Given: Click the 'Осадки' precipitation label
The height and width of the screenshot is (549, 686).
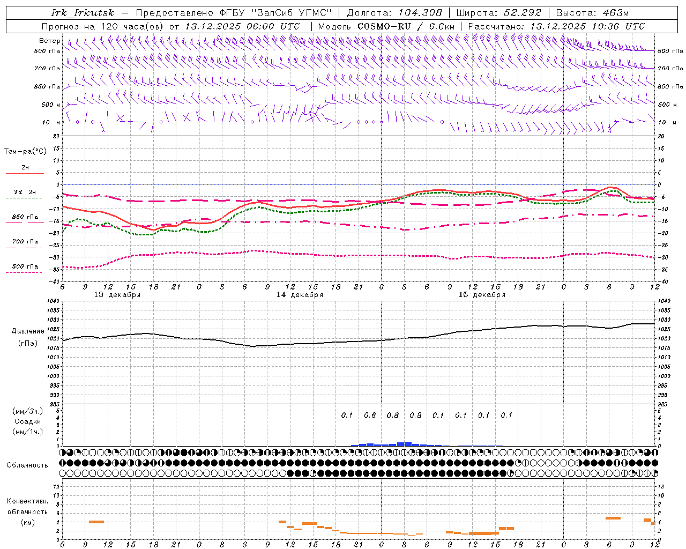Looking at the screenshot, I should pyautogui.click(x=28, y=421).
